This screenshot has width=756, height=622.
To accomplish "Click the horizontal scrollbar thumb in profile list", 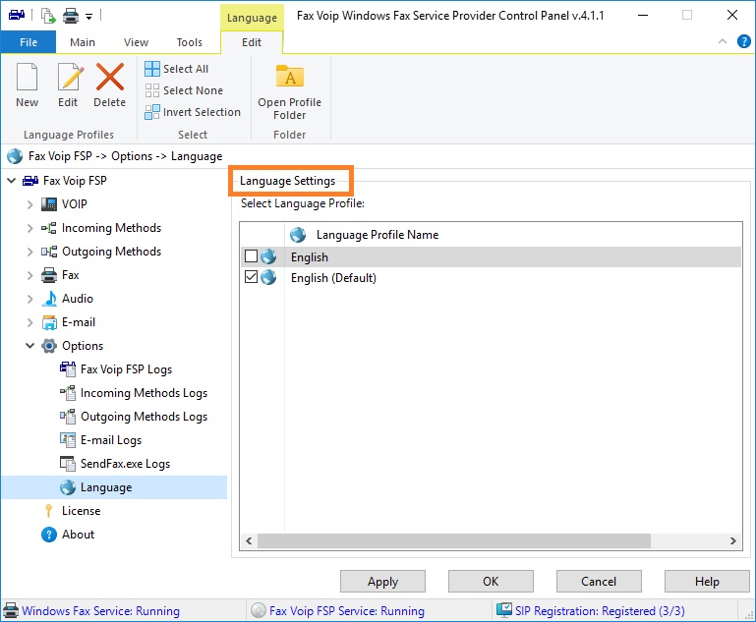I will [453, 540].
